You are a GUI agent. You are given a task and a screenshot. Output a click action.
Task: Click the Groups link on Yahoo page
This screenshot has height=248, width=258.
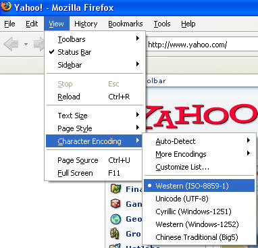click(134, 234)
